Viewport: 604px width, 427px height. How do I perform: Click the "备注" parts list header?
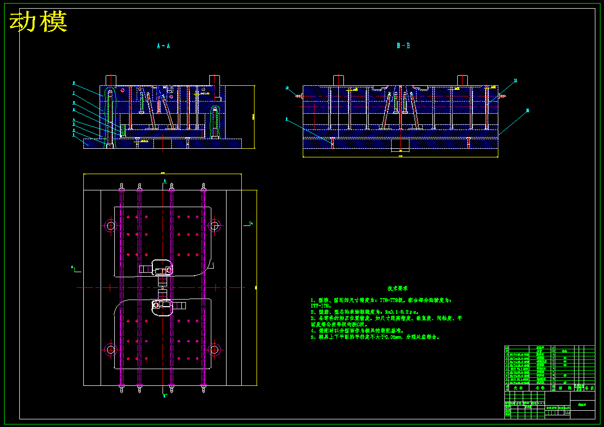(x=589, y=388)
